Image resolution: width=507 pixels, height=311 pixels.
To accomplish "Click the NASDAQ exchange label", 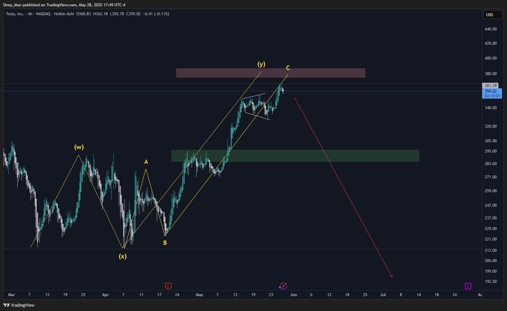I will pyautogui.click(x=43, y=14).
